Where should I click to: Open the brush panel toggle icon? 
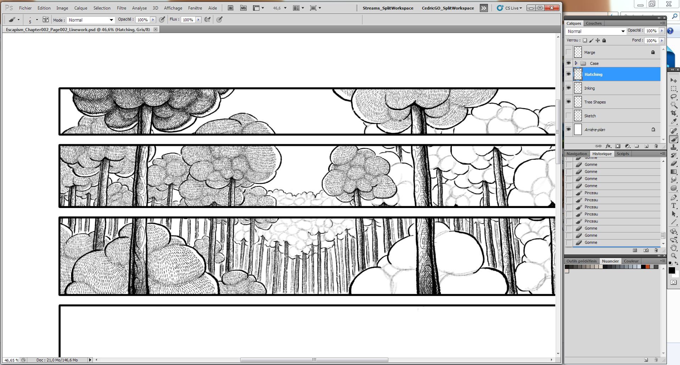click(x=46, y=20)
